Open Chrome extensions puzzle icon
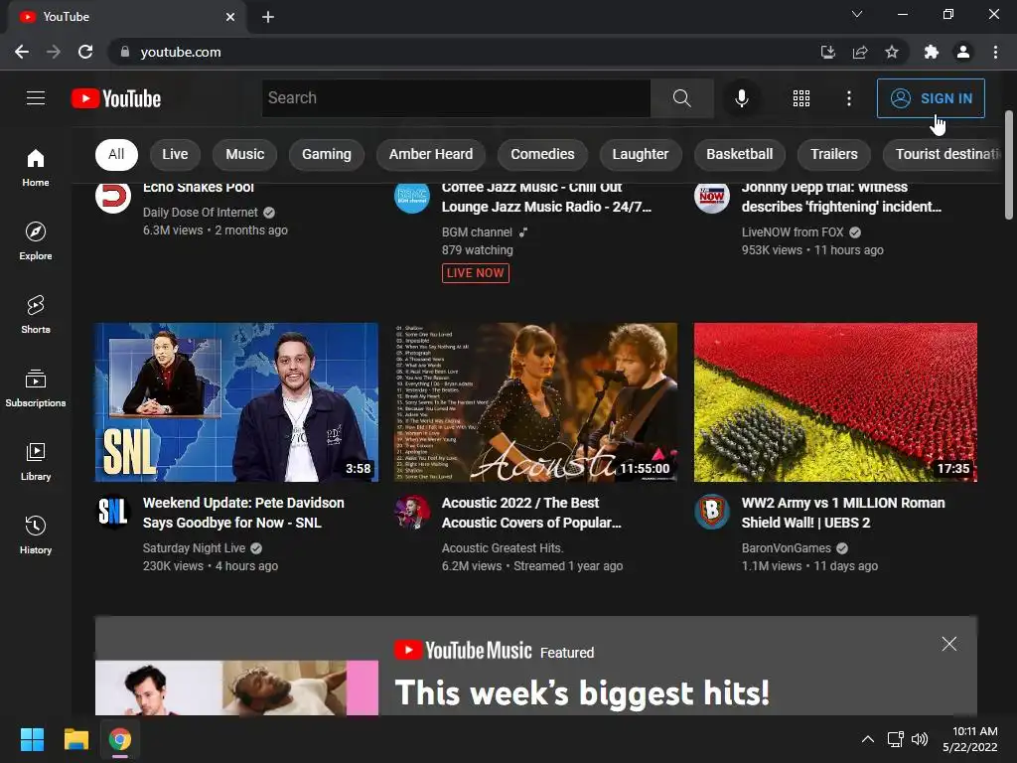 pyautogui.click(x=932, y=52)
